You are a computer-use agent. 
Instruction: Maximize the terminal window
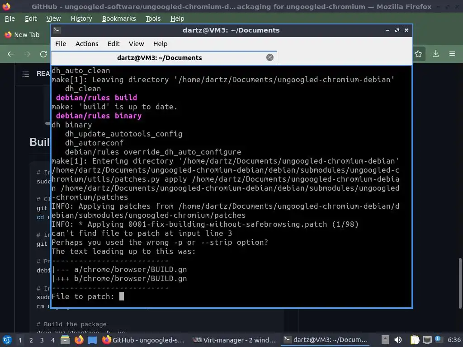tap(397, 30)
